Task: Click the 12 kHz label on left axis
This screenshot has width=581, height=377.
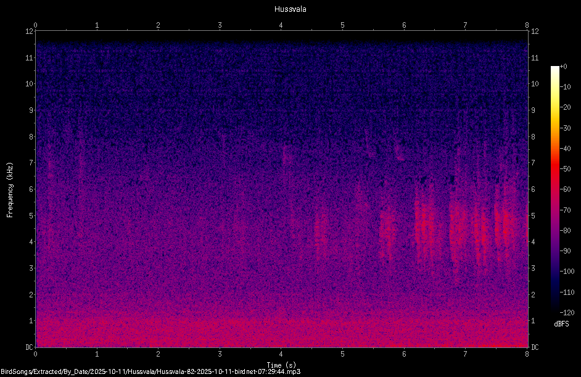Action: pyautogui.click(x=29, y=31)
